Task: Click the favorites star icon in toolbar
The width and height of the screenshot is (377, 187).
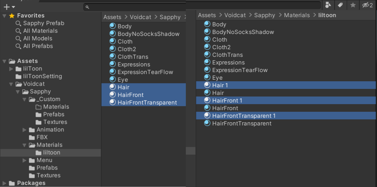Action: [x=353, y=5]
